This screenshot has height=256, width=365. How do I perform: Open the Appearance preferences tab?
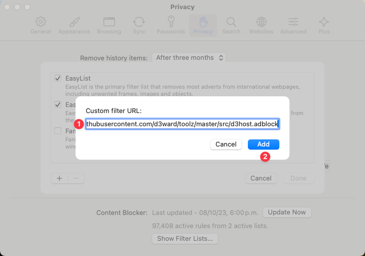point(74,25)
